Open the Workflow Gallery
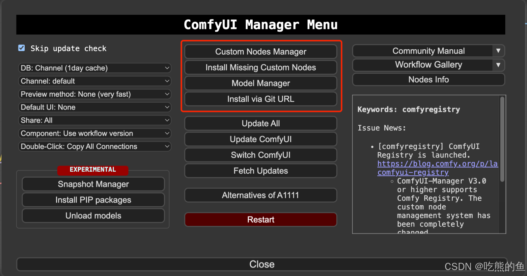 (x=423, y=65)
